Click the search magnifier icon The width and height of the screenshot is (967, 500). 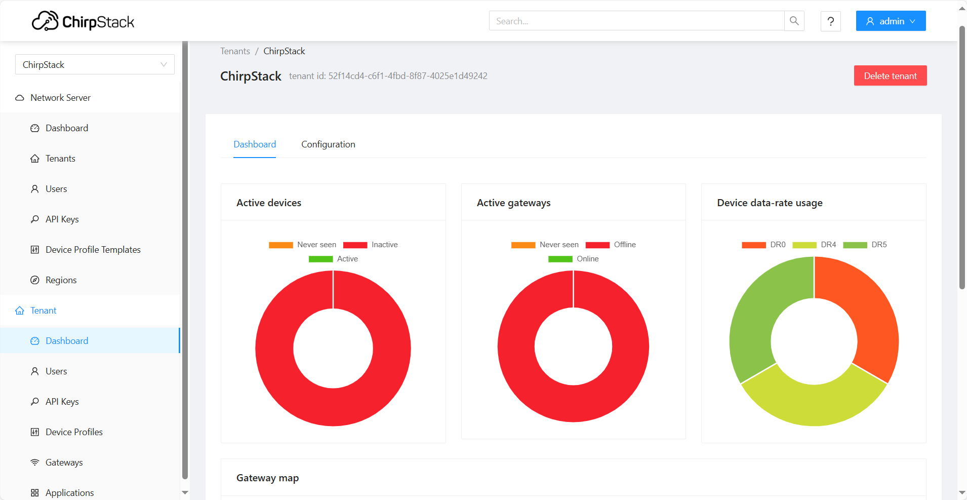(x=794, y=21)
